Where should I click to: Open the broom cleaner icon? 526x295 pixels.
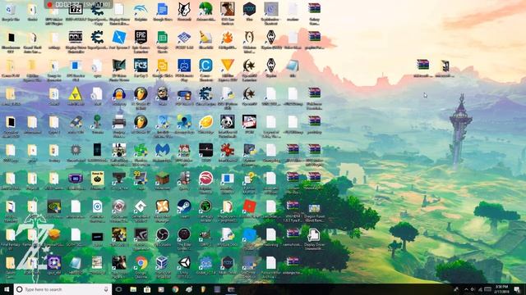pyautogui.click(x=205, y=38)
